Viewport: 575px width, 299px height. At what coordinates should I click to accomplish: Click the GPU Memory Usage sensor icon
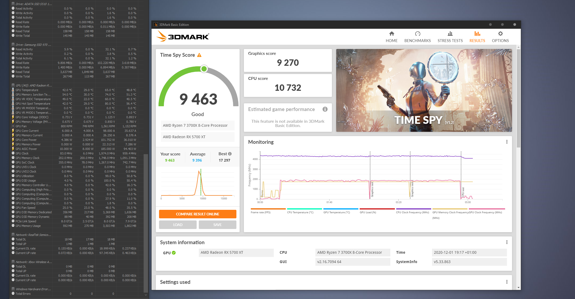click(13, 226)
